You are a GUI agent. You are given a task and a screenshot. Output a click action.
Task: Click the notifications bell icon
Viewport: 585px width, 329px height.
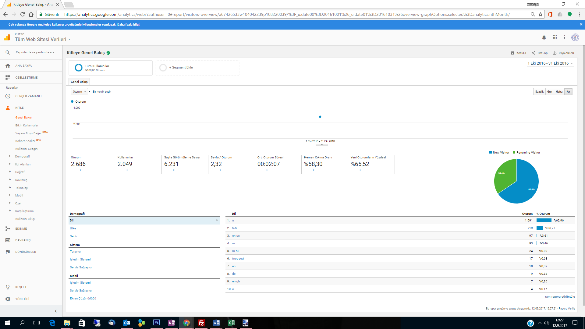[x=544, y=37]
